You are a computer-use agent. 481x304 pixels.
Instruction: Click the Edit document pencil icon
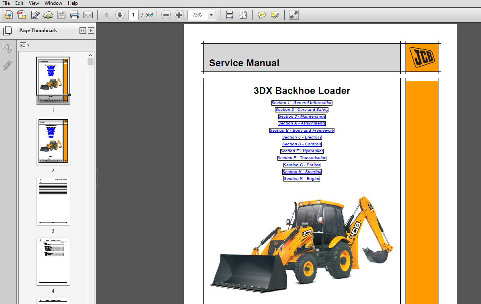coord(35,15)
